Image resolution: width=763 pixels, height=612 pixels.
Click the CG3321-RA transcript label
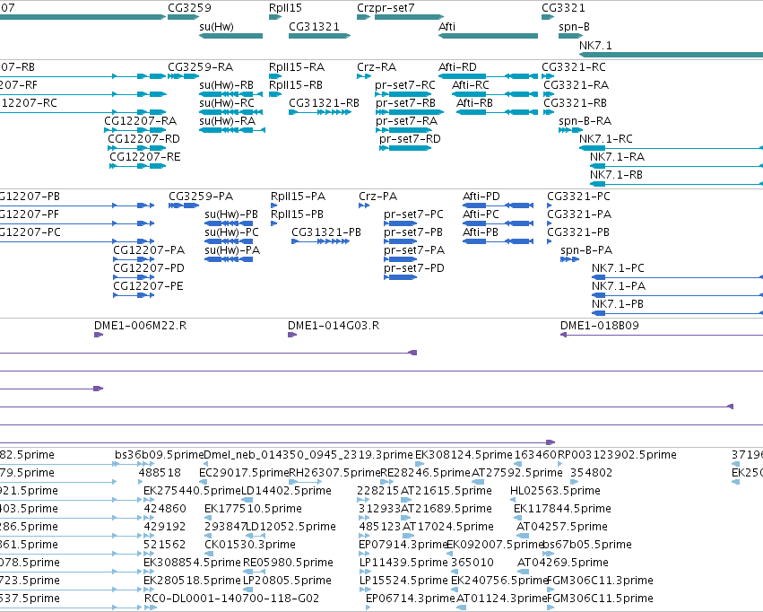[x=577, y=85]
